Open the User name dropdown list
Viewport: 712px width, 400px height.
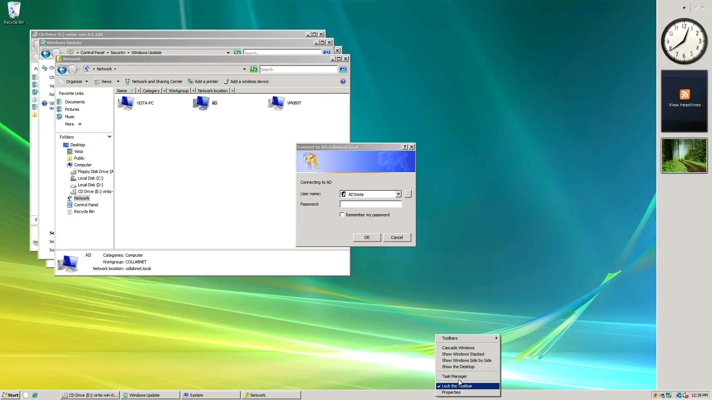point(398,194)
